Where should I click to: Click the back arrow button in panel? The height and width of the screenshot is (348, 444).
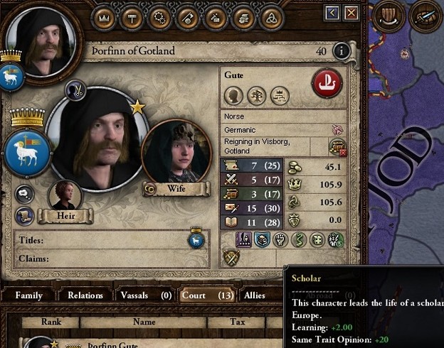332,13
